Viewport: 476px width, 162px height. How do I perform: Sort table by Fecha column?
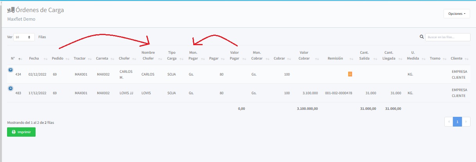click(x=34, y=58)
